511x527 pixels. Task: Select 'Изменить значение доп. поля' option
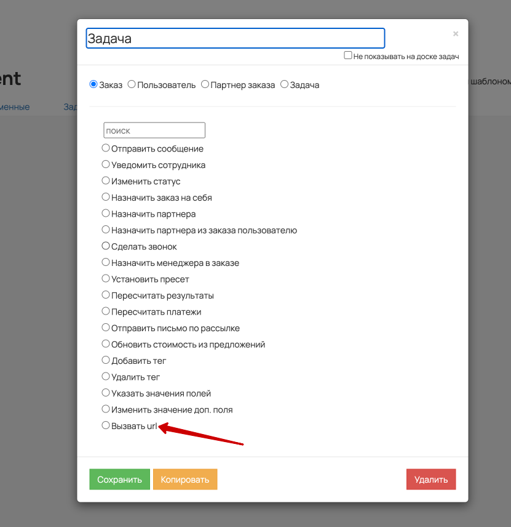[x=106, y=409]
